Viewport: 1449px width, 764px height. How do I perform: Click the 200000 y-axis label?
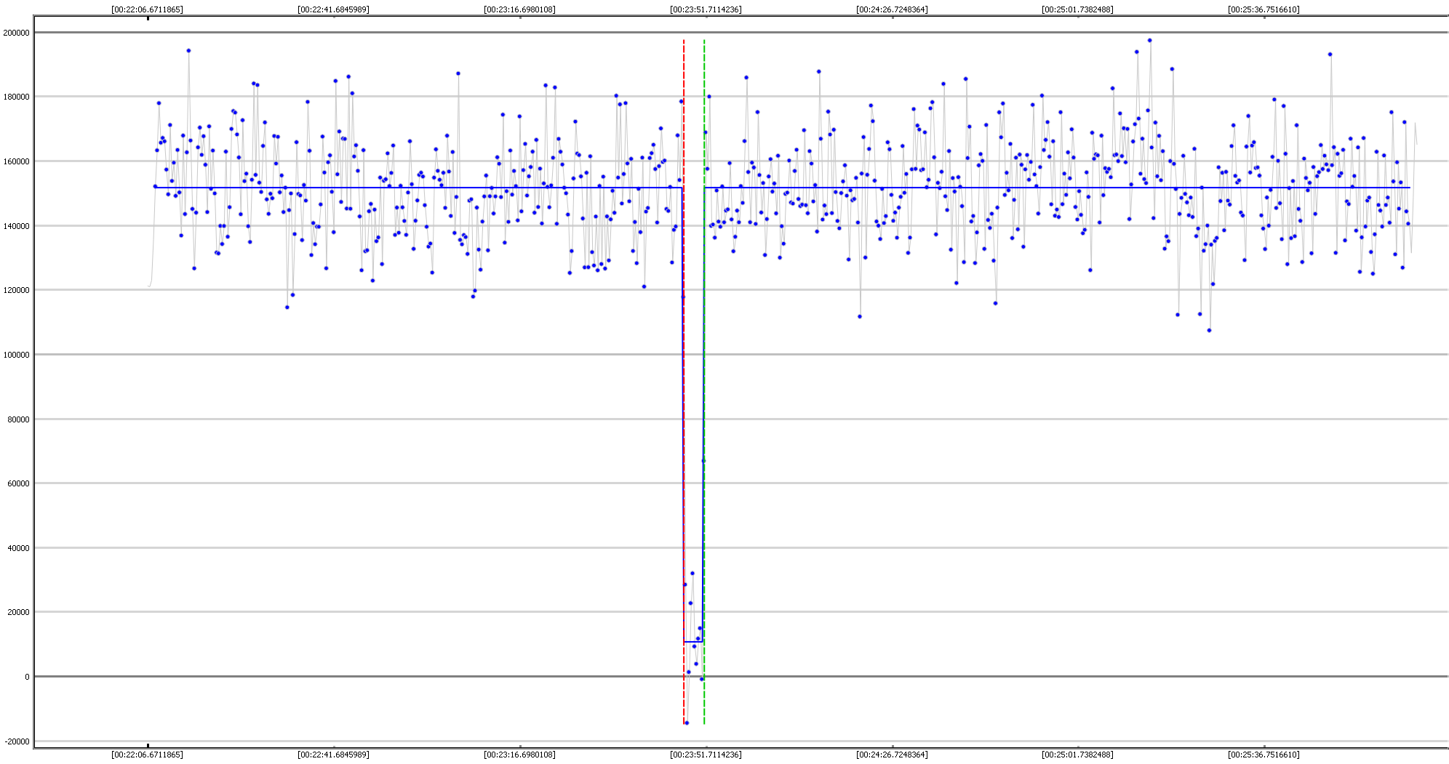(17, 33)
